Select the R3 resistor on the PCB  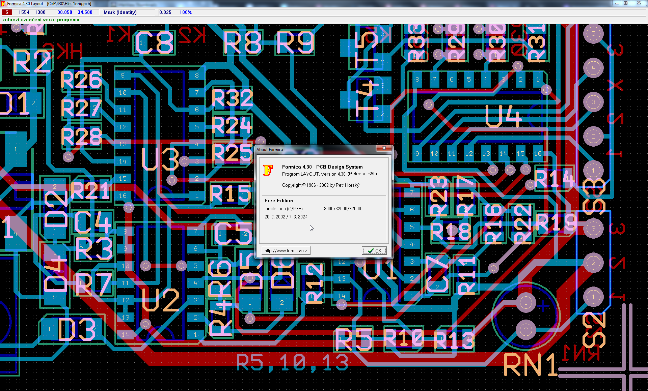pyautogui.click(x=94, y=249)
